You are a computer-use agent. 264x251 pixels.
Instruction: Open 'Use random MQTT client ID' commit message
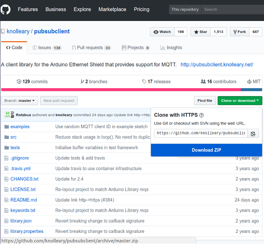tap(101, 127)
